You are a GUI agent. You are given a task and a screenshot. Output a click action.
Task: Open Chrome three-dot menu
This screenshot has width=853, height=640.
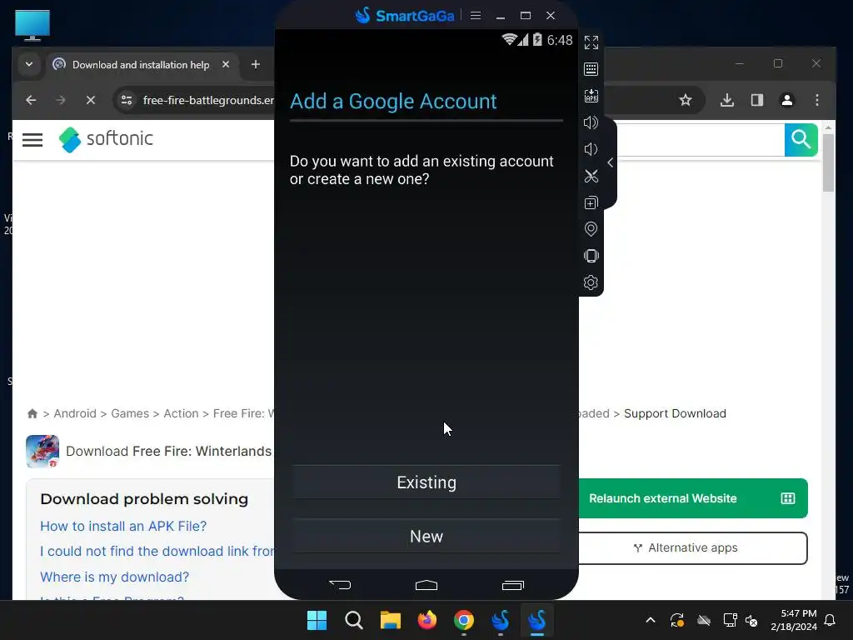817,100
